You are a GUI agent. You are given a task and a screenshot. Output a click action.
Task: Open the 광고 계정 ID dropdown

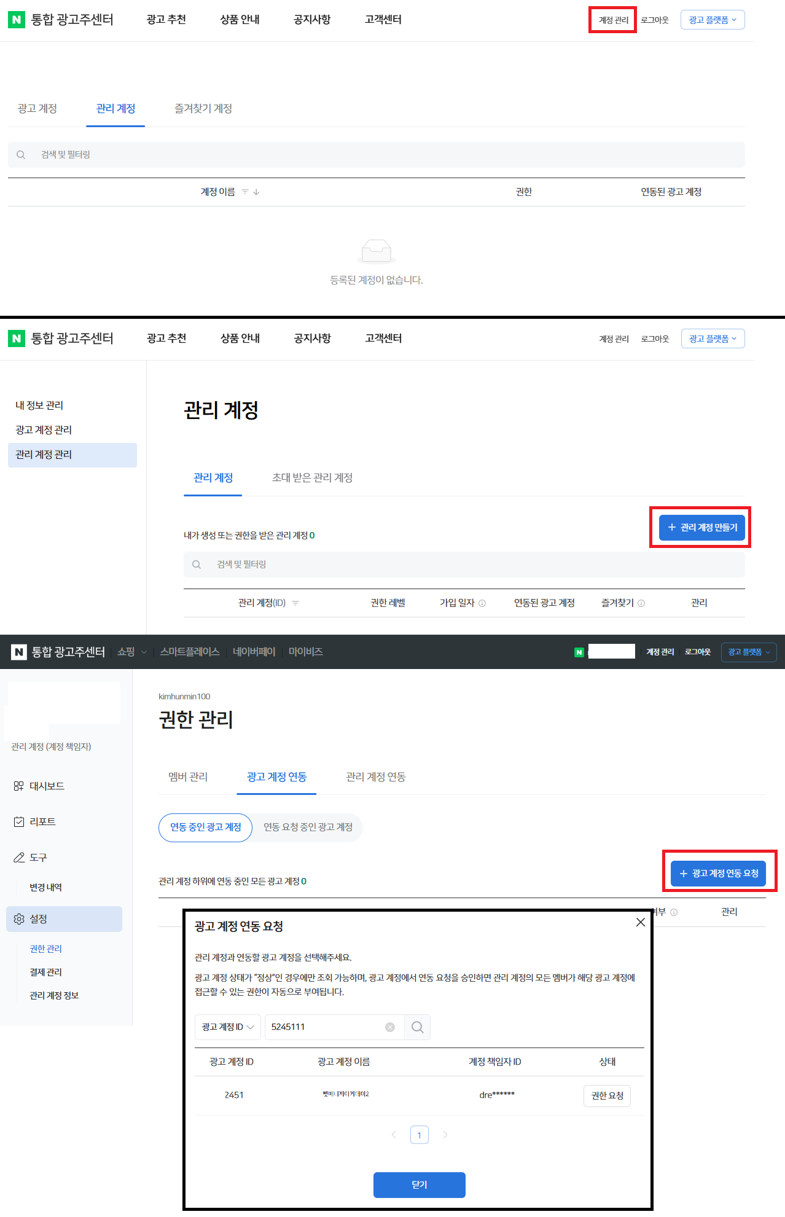pyautogui.click(x=228, y=1027)
